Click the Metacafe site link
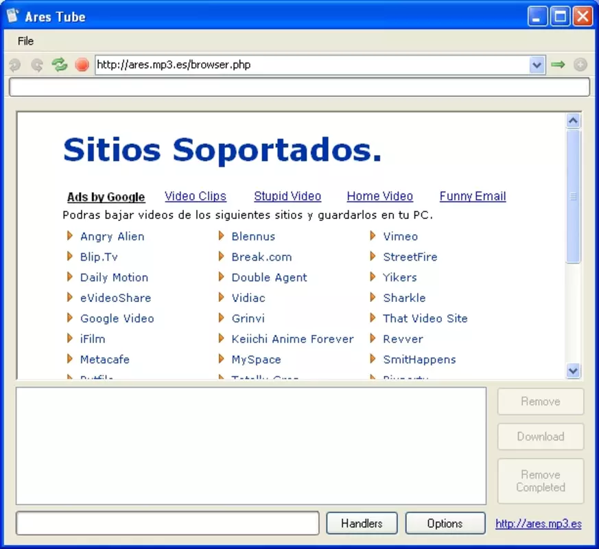 point(105,360)
